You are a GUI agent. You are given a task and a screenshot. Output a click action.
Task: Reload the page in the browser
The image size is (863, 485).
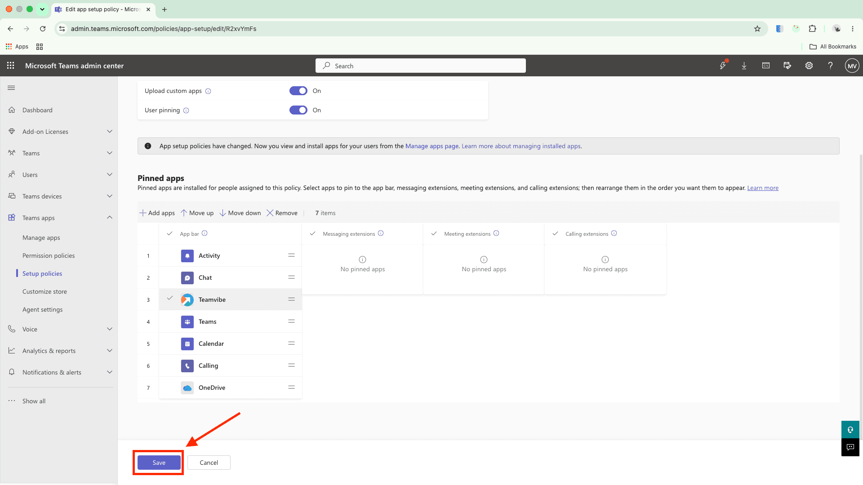click(x=43, y=29)
